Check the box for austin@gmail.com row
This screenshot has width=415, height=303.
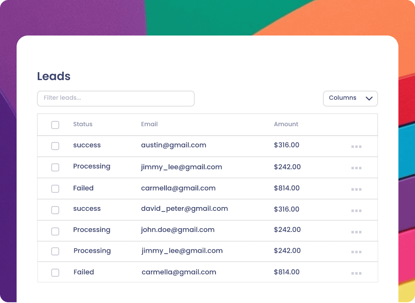pyautogui.click(x=55, y=146)
